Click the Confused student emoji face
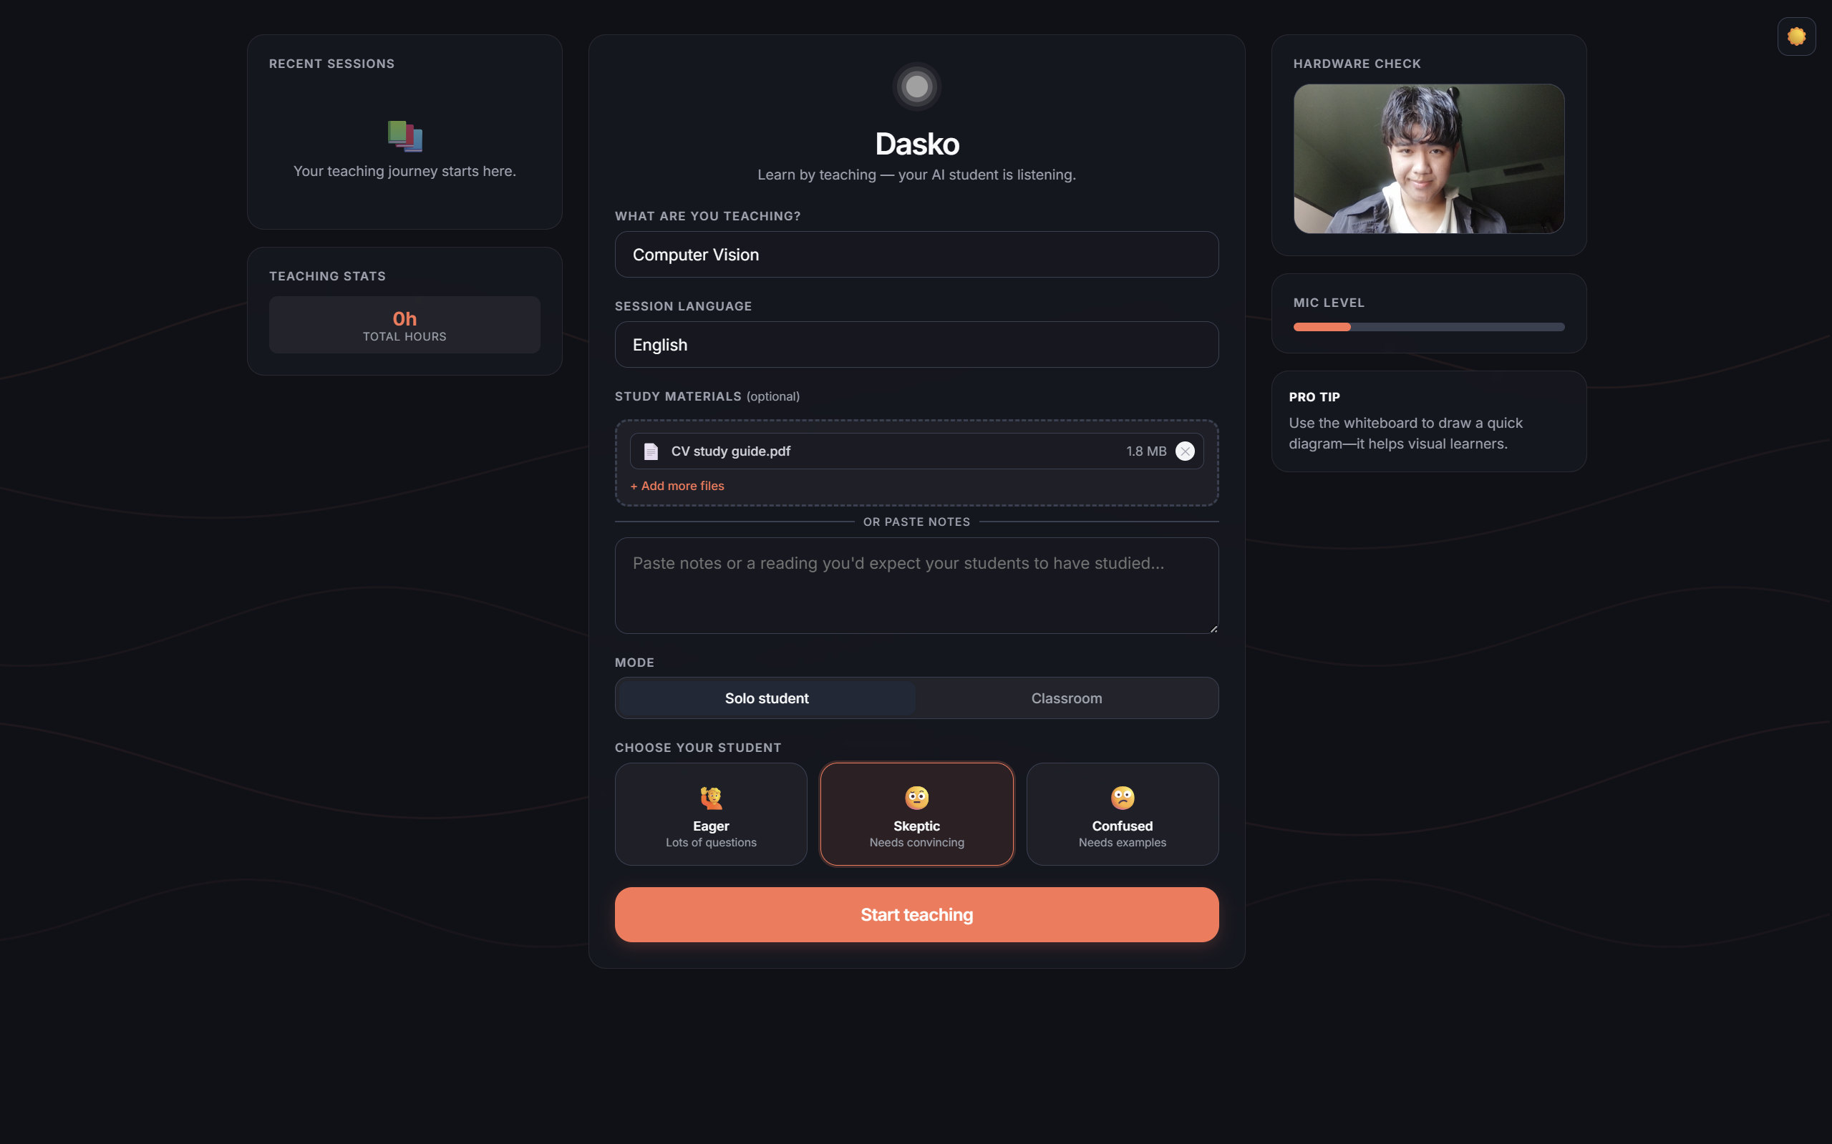The height and width of the screenshot is (1144, 1832). (x=1122, y=798)
